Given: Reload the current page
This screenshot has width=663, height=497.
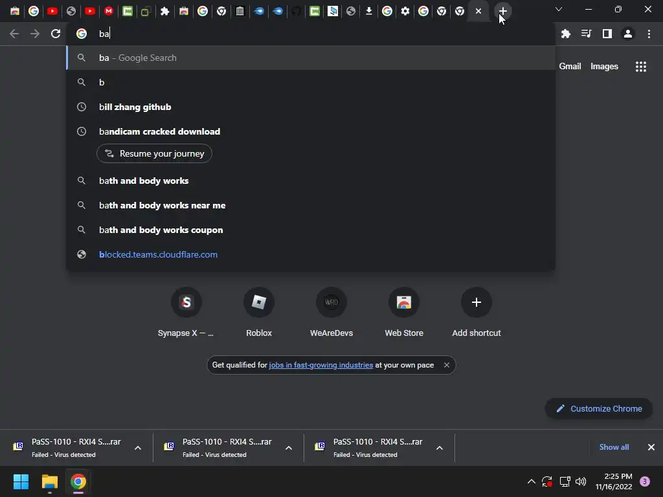Looking at the screenshot, I should click(56, 34).
